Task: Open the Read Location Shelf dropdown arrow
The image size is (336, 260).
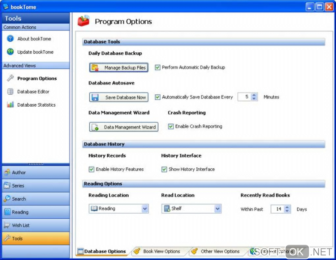Action: (217, 209)
